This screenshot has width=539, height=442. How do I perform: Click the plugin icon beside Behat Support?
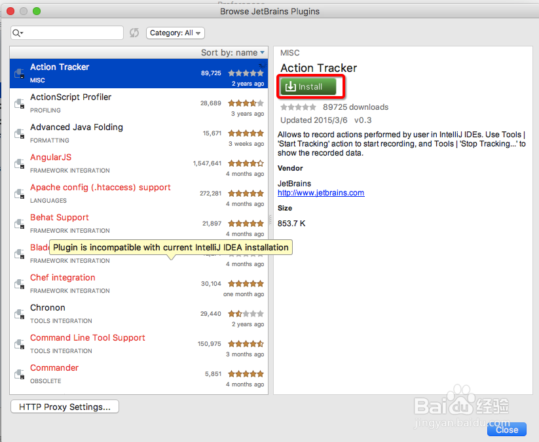tap(20, 224)
